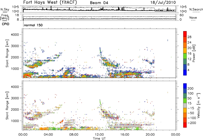Click the 'N.Sky' legend label

click(x=5, y=9)
